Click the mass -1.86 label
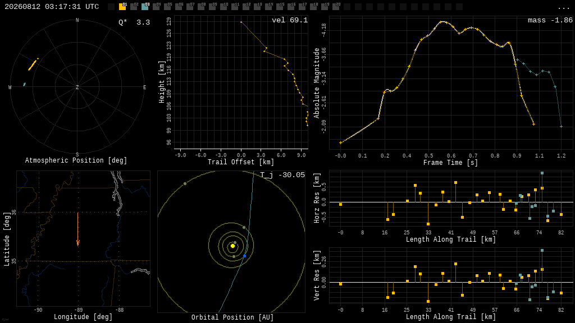 point(550,20)
